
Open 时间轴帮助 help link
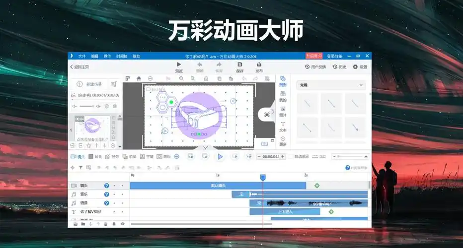(x=356, y=168)
